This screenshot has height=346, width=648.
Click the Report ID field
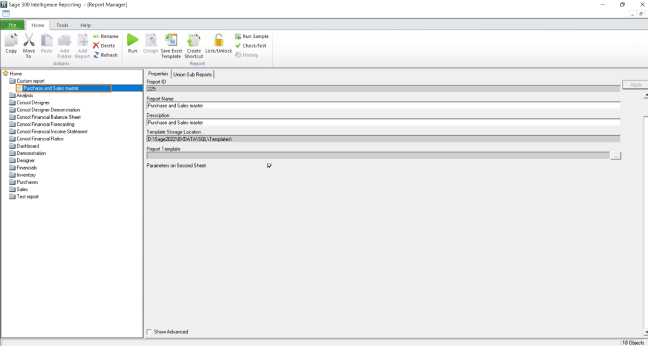pyautogui.click(x=383, y=89)
